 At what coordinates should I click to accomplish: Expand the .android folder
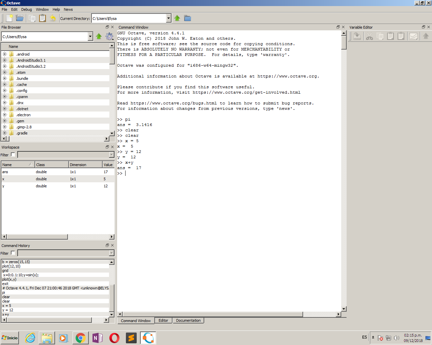[x=5, y=54]
